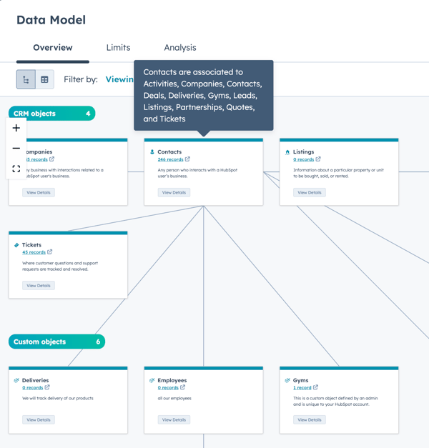429x448 pixels.
Task: View Details of the Gyms object
Action: coord(310,419)
